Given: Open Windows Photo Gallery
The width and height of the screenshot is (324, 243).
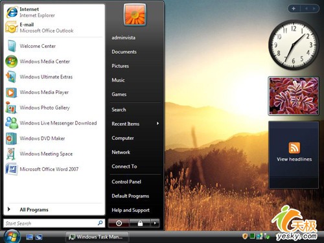Looking at the screenshot, I should [54, 108].
